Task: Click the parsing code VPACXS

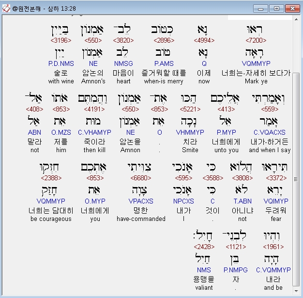Action: 141,201
